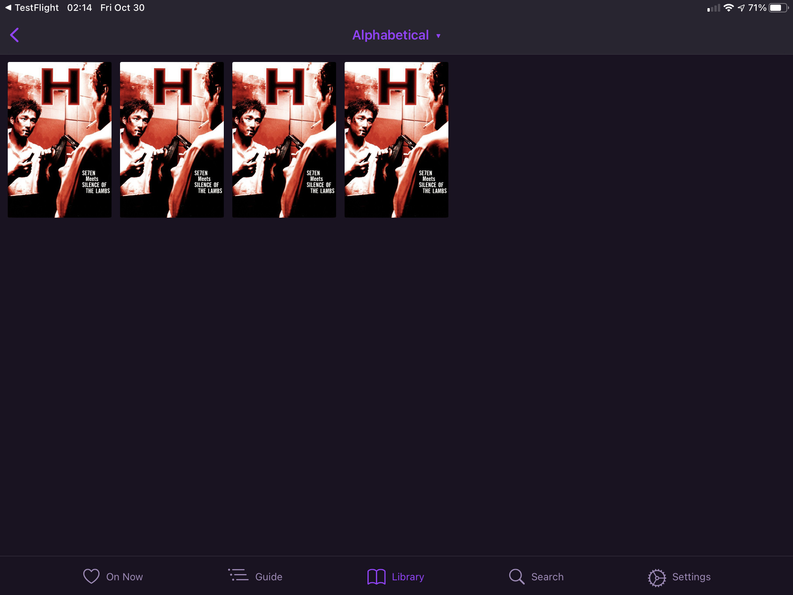Screen dimensions: 793x595
Task: Switch to the On Now tab
Action: (124, 577)
